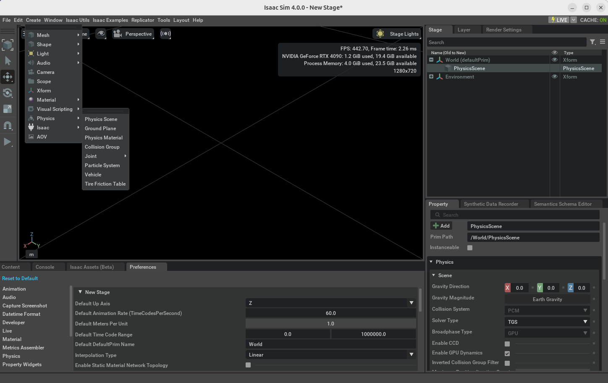Image resolution: width=608 pixels, height=383 pixels.
Task: Click the Gravity Direction Z field
Action: coord(582,288)
